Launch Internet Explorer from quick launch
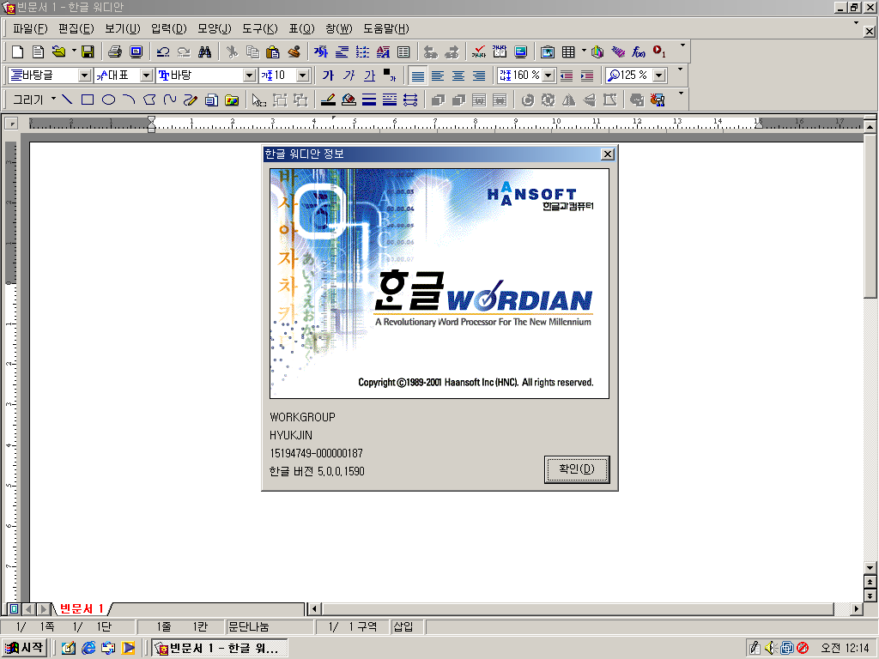Screen dimensions: 879x659 pyautogui.click(x=88, y=649)
